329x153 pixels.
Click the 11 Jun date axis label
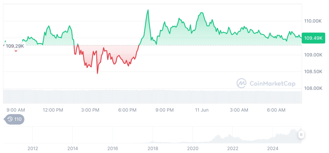tap(202, 110)
